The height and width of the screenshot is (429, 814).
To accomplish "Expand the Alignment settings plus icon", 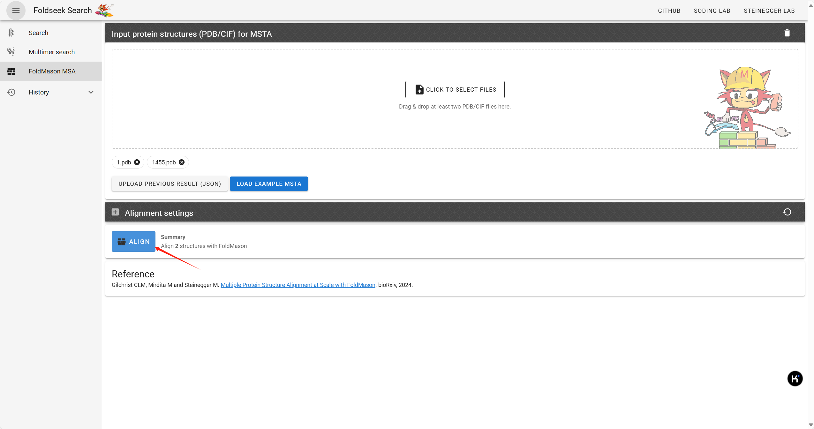I will pyautogui.click(x=115, y=212).
